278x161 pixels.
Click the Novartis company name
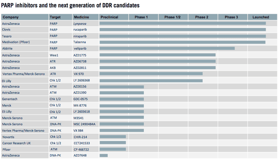click(x=9, y=137)
